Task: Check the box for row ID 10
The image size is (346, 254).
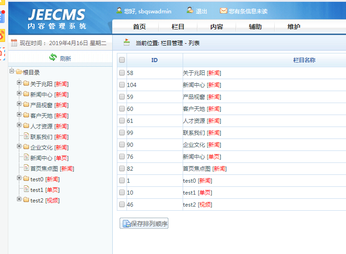Action: click(x=122, y=192)
